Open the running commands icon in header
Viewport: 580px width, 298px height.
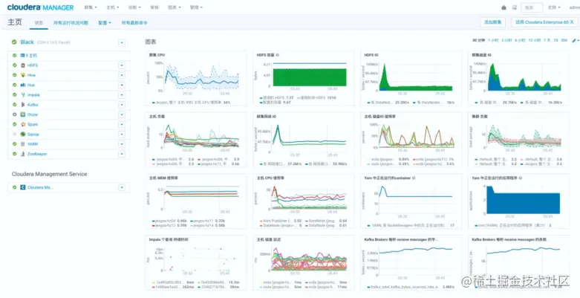click(514, 7)
